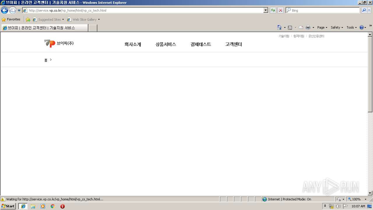This screenshot has height=210, width=373.
Task: Expand the address bar autocomplete dropdown
Action: point(265,10)
